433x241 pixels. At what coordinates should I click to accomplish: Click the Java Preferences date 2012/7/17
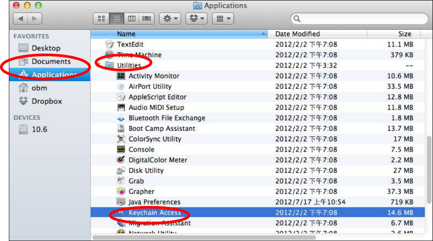point(310,202)
